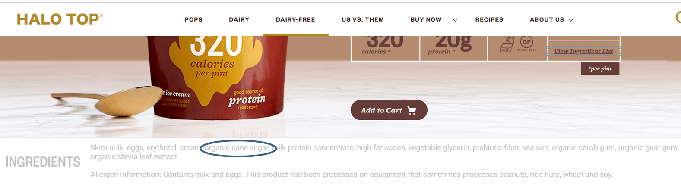
Task: Select the Dairy-Free navigation tab
Action: point(295,19)
